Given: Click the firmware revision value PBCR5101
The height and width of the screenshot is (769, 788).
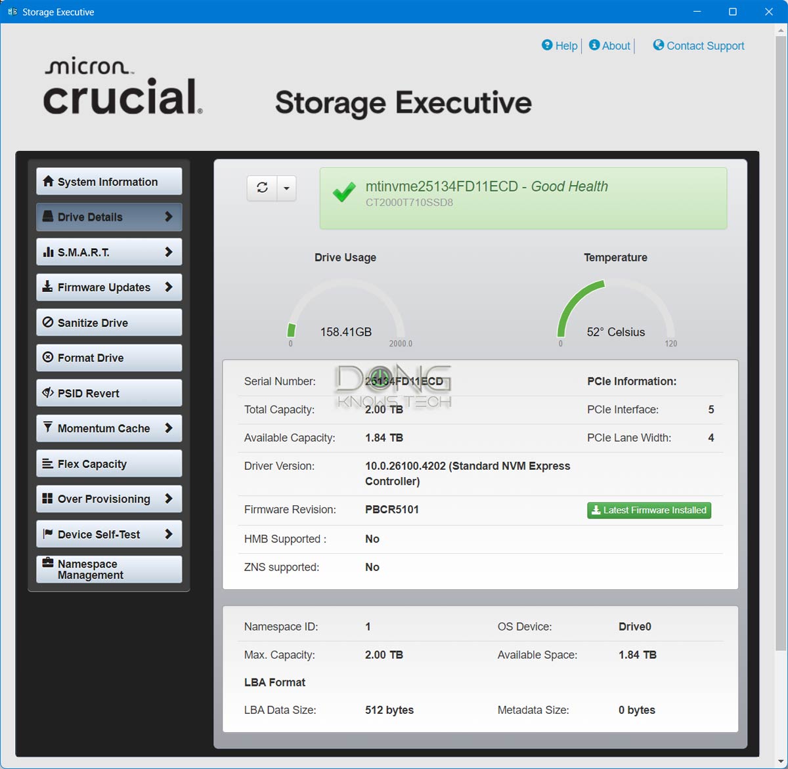Looking at the screenshot, I should point(392,509).
